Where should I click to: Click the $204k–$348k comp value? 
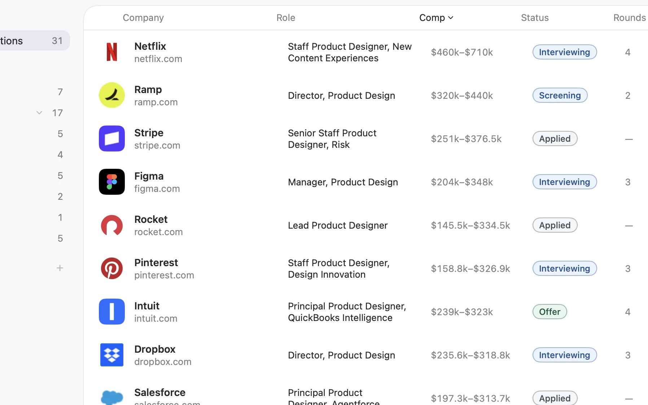[x=462, y=182]
